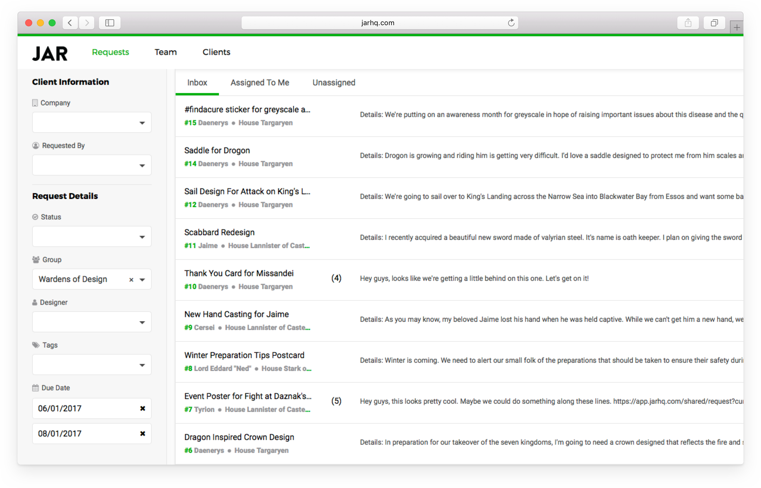The width and height of the screenshot is (761, 488).
Task: Open the Clients page
Action: [x=216, y=52]
